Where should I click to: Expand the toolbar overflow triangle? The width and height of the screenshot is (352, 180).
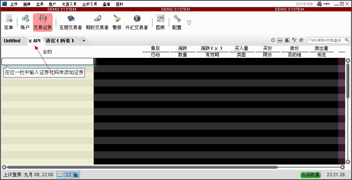coord(189,23)
